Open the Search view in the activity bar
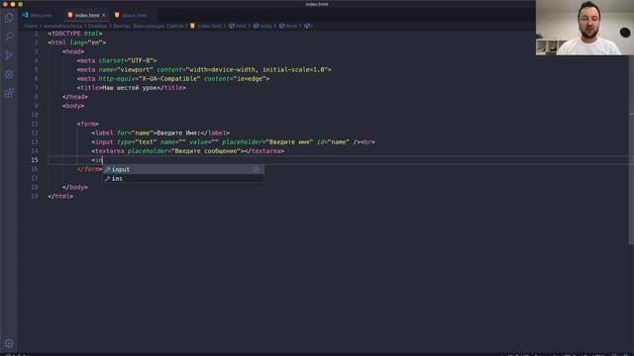The image size is (634, 356). click(x=9, y=37)
